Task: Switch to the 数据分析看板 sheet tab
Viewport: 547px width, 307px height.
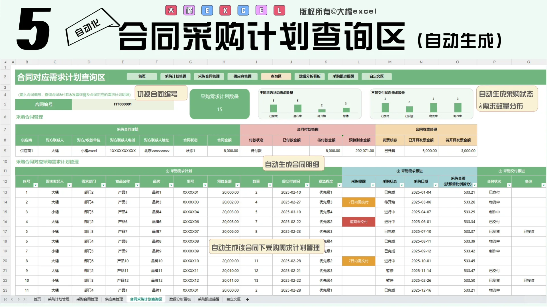Action: click(180, 299)
